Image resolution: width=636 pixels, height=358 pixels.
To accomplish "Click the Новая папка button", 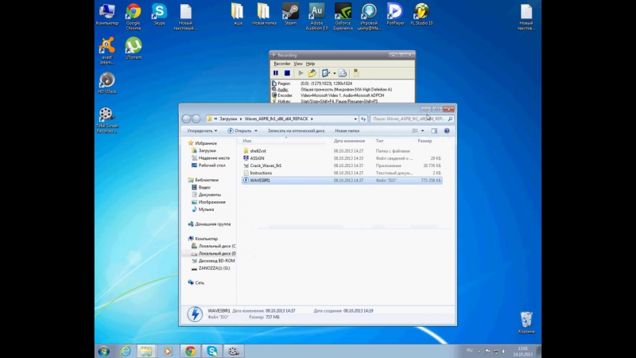I will click(x=347, y=130).
